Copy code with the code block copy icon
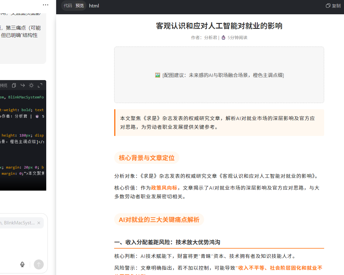This screenshot has width=344, height=275. [14, 85]
